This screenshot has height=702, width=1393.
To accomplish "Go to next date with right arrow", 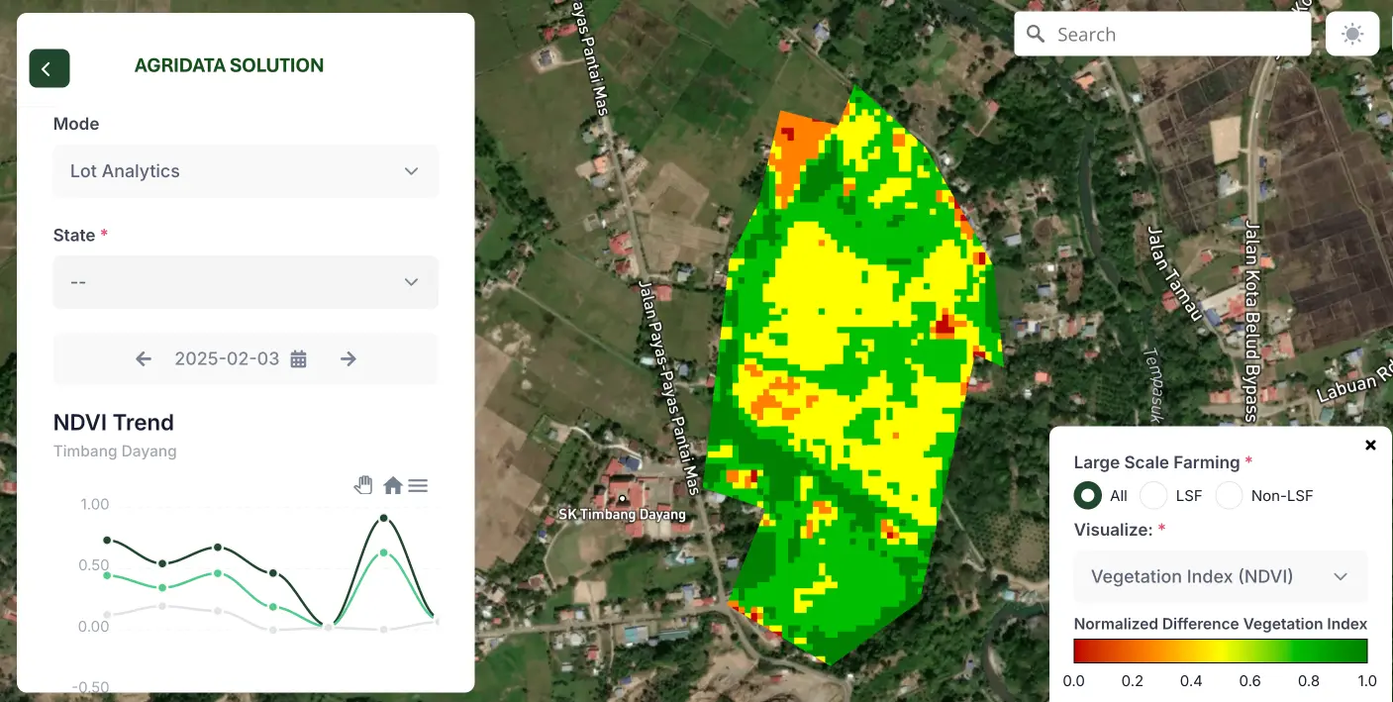I will [x=348, y=358].
